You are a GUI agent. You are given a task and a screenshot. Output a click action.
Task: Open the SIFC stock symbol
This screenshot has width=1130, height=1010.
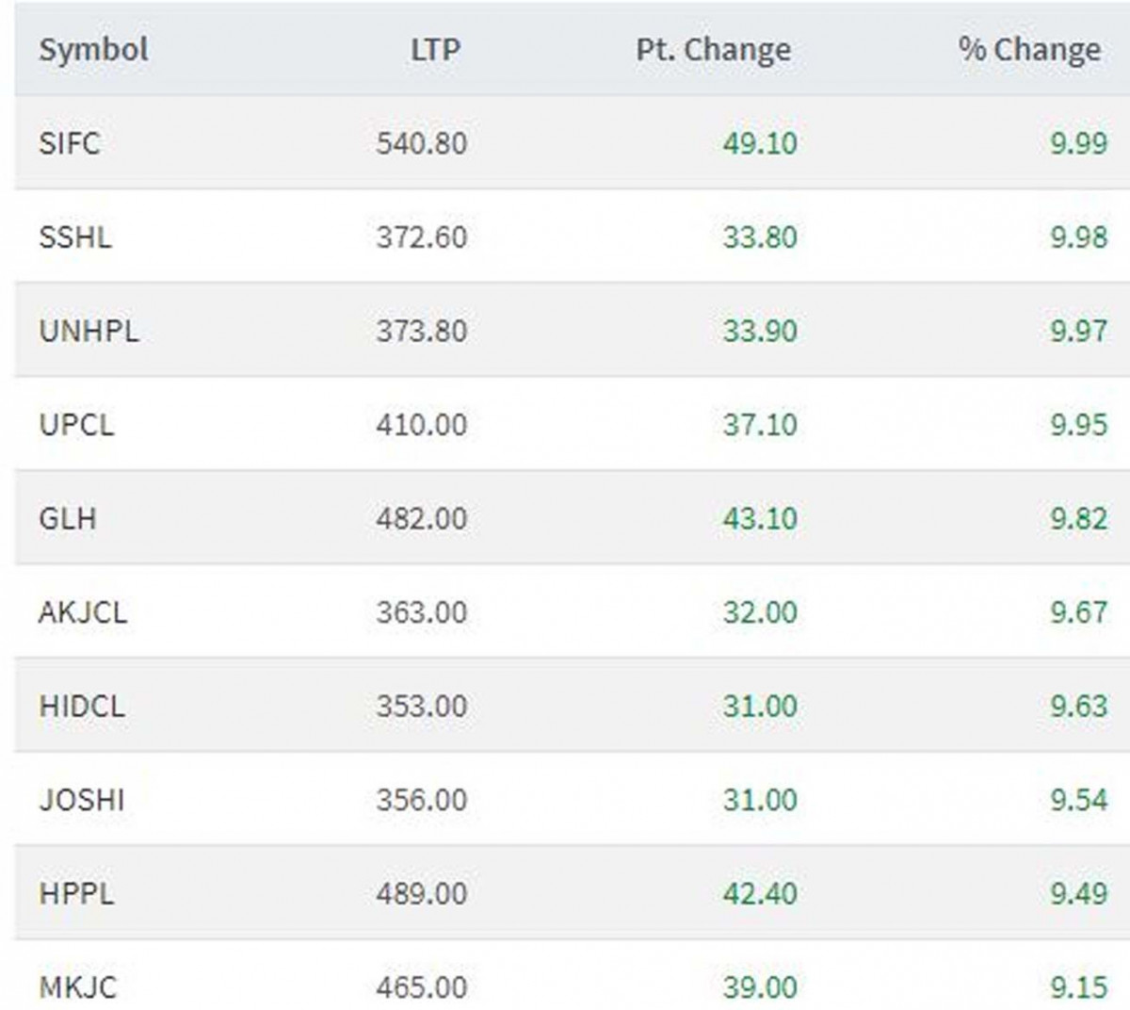coord(69,143)
